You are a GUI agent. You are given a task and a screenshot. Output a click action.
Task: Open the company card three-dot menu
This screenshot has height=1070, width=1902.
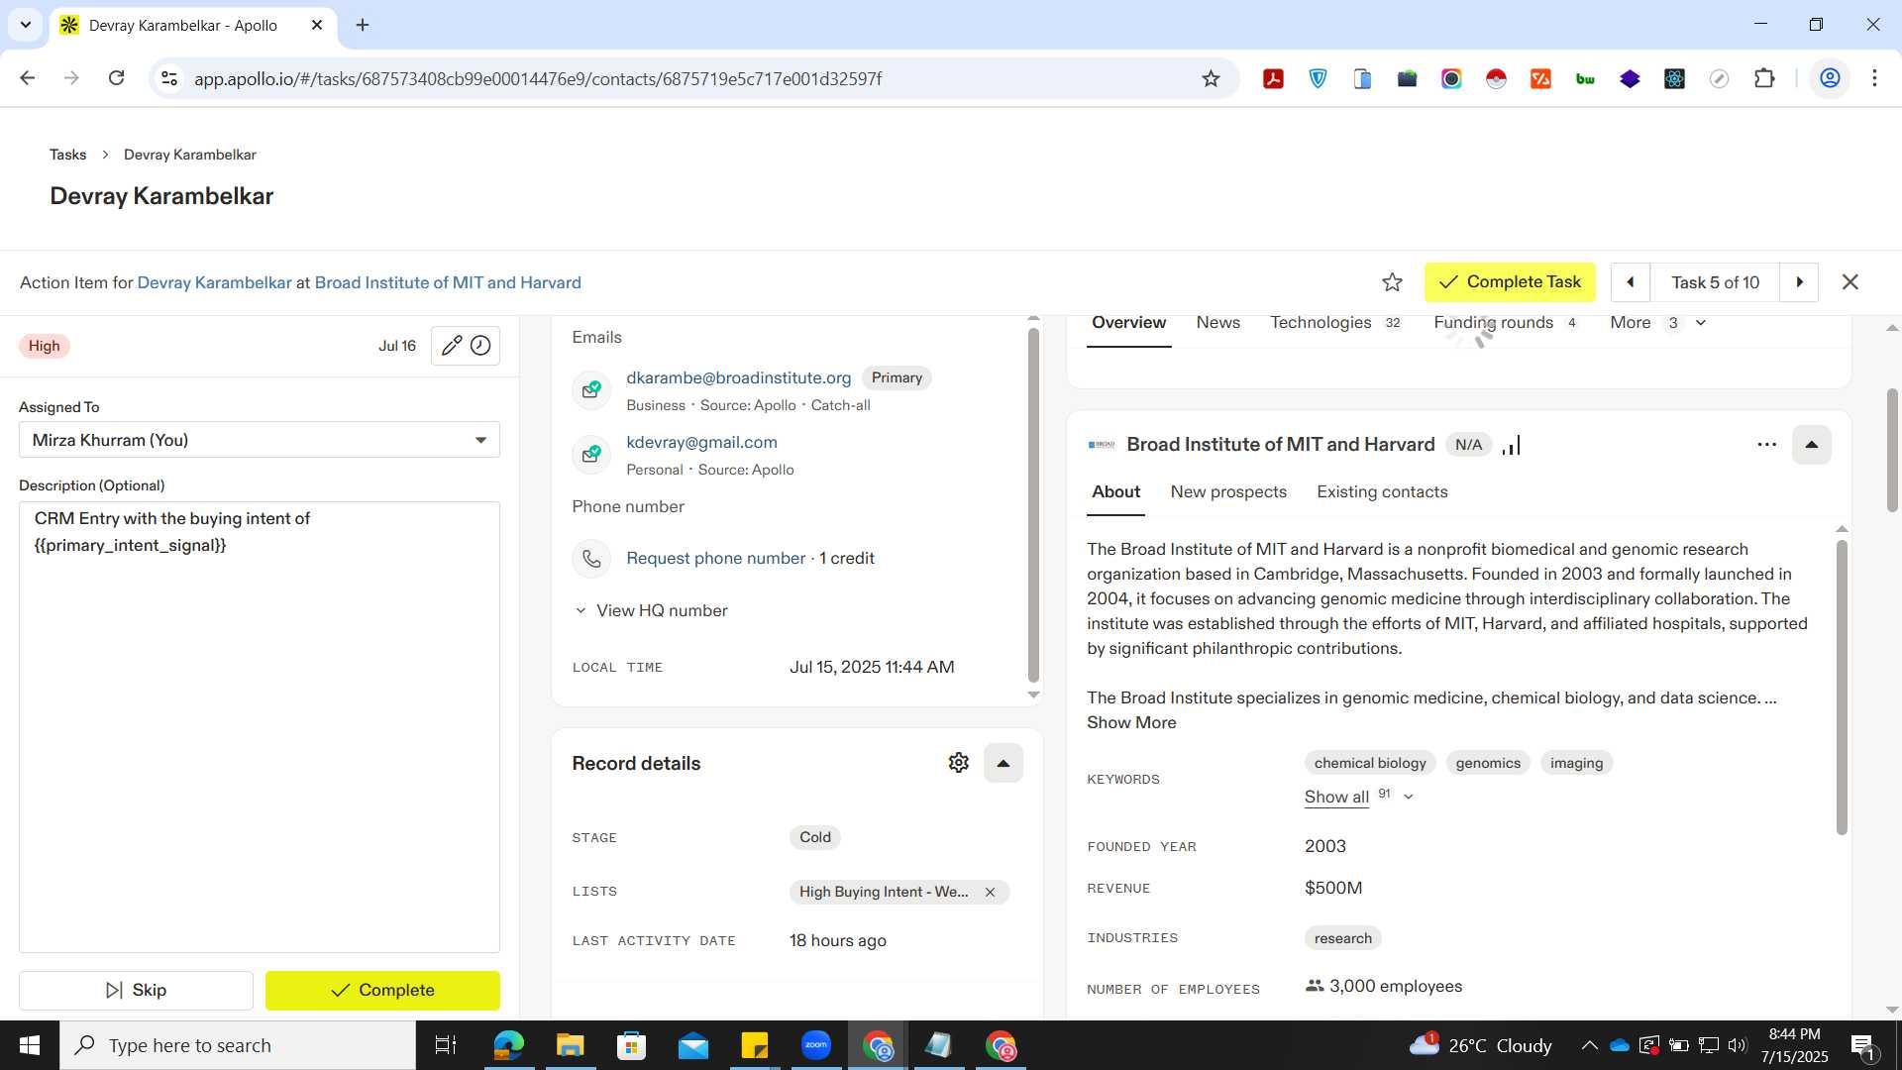[x=1766, y=445]
